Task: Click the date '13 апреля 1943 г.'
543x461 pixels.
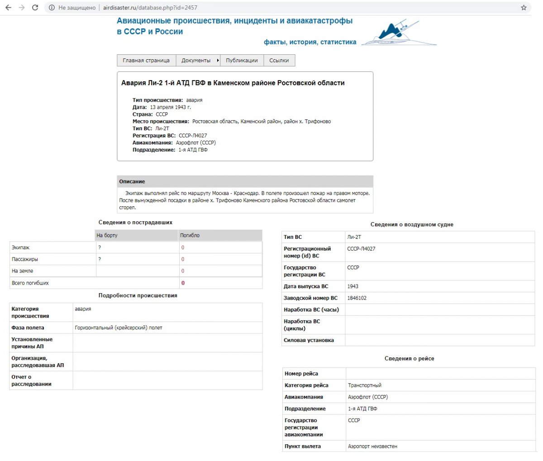Action: 171,107
